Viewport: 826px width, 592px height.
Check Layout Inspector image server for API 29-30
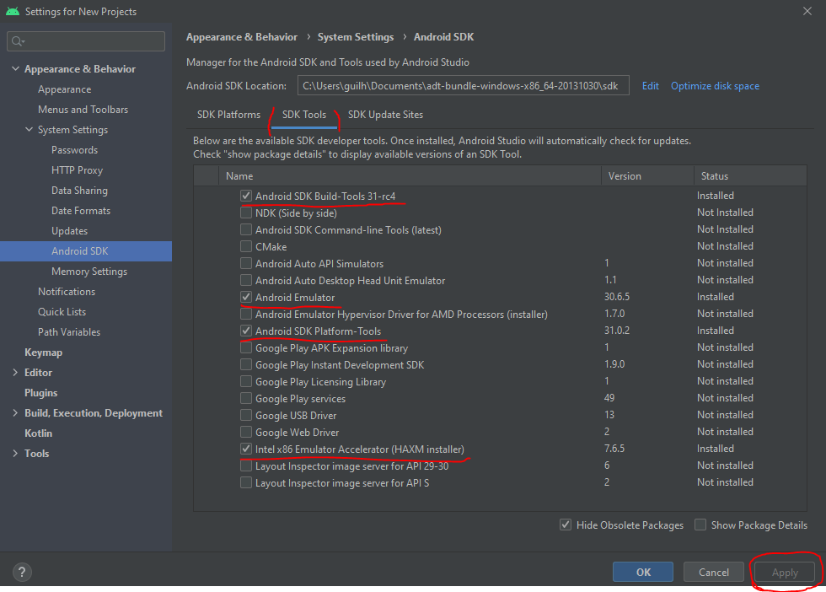[246, 466]
